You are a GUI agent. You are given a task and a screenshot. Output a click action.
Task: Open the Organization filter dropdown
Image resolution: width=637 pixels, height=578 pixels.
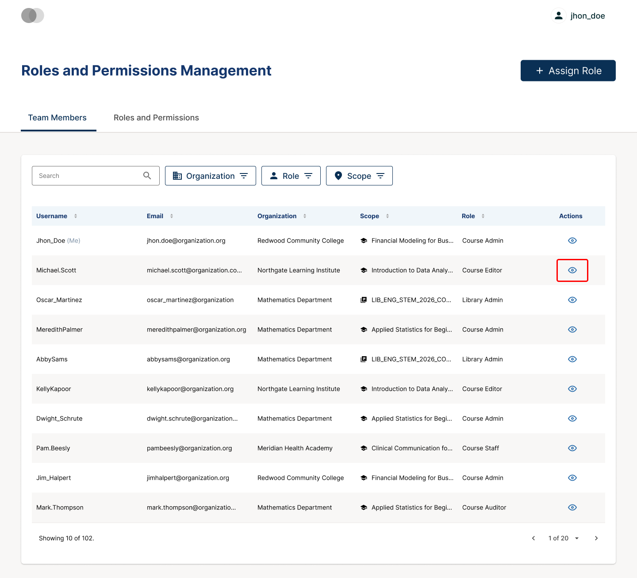(x=211, y=176)
